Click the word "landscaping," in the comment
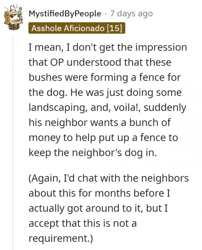Screen dimensions: 202x250 (58, 108)
